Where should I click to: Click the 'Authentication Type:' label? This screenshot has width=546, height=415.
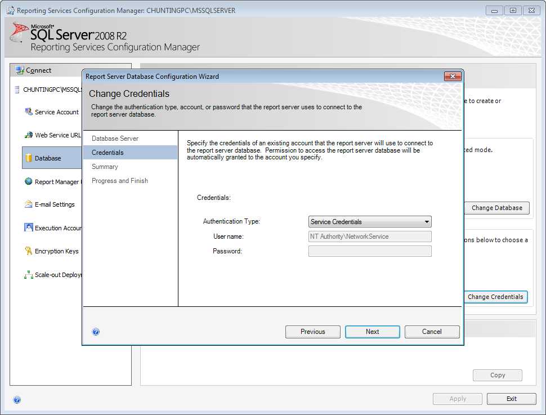click(x=231, y=221)
